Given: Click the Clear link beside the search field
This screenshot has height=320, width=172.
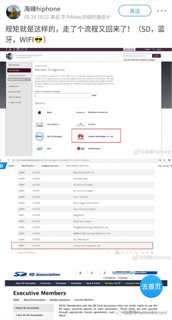Looking at the screenshot, I should [x=94, y=95].
